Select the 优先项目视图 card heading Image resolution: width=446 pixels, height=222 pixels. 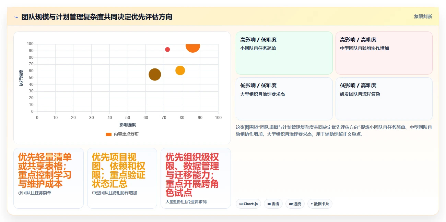click(x=118, y=170)
